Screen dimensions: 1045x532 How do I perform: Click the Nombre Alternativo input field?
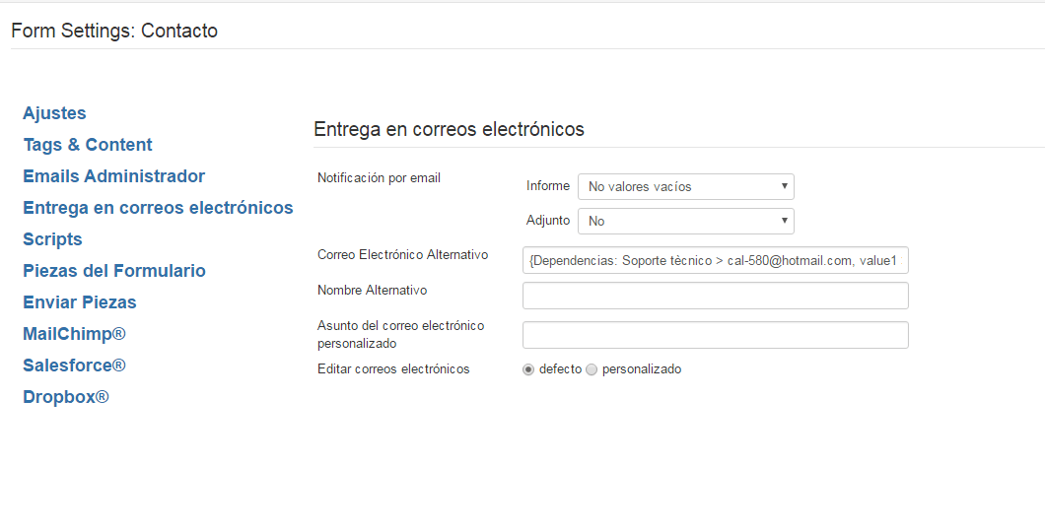pyautogui.click(x=715, y=296)
